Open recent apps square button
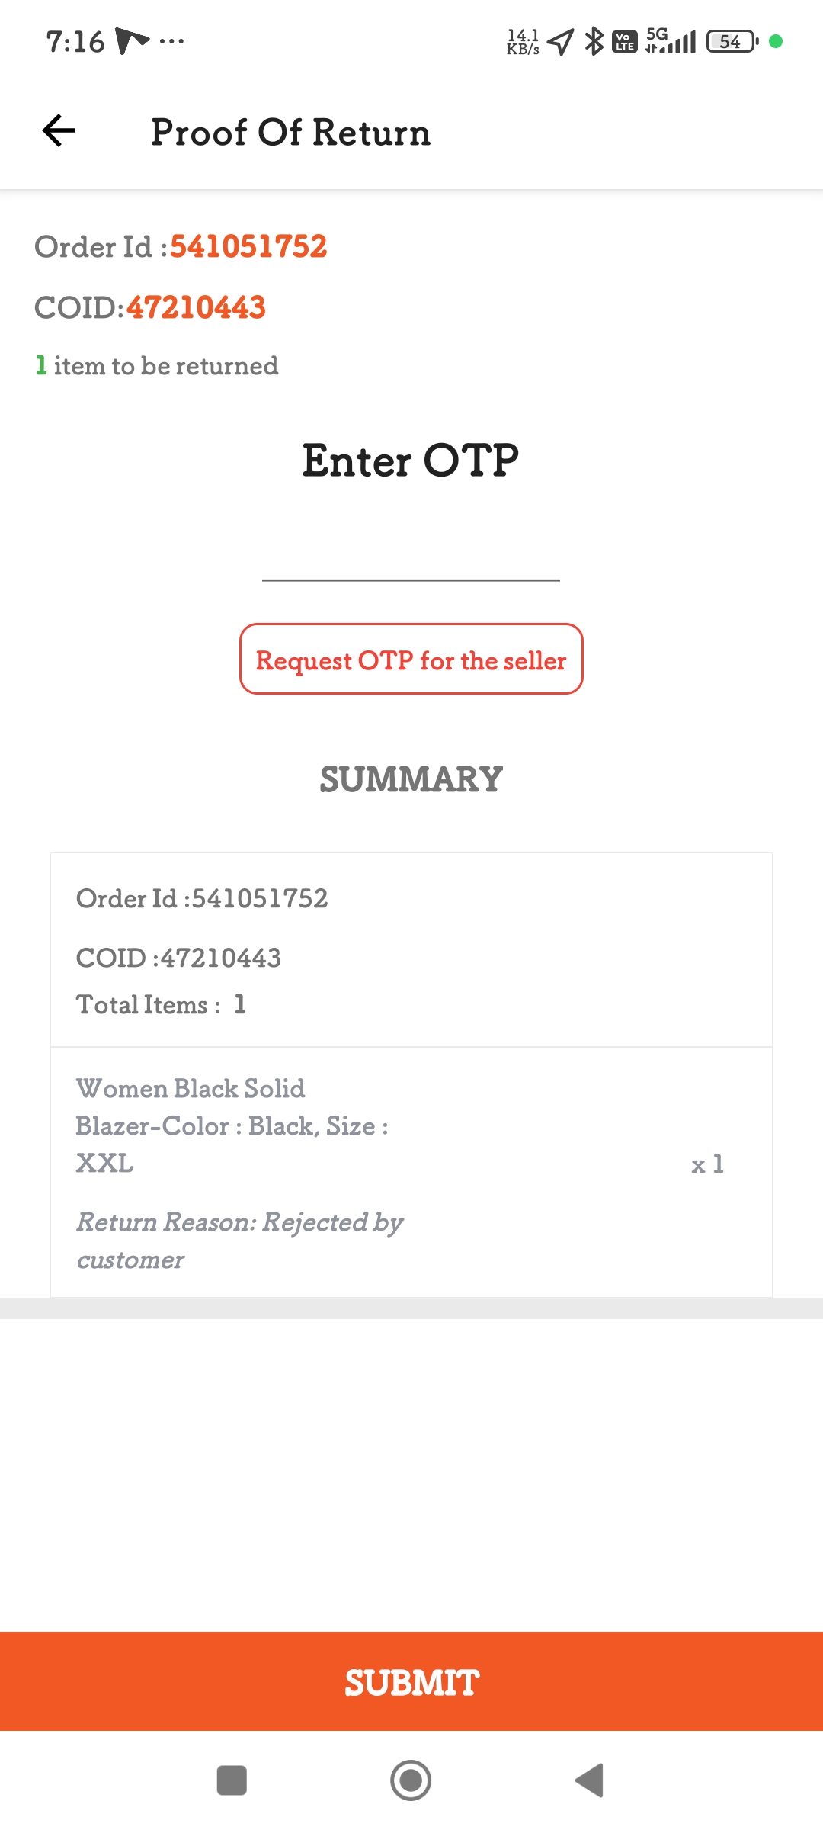This screenshot has width=823, height=1830. (x=232, y=1781)
